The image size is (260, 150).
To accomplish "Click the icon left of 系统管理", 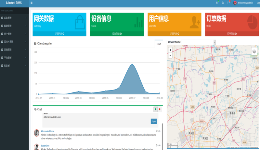I will tap(2, 49).
